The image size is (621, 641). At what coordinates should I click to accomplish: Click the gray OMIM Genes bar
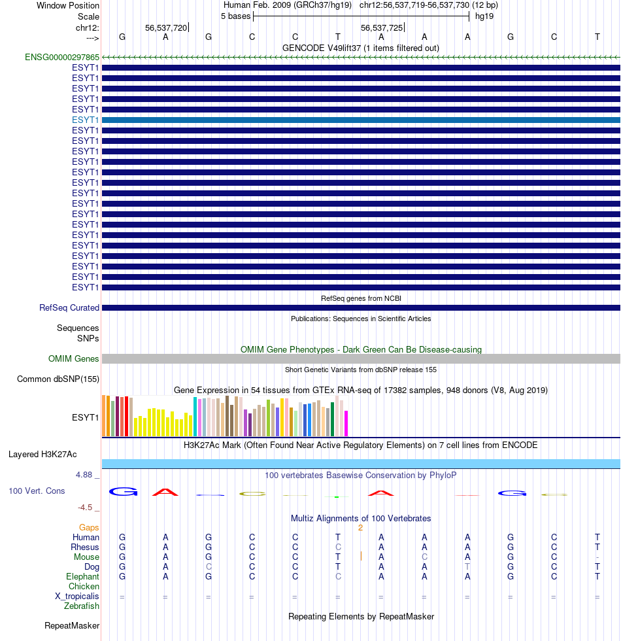(x=361, y=358)
